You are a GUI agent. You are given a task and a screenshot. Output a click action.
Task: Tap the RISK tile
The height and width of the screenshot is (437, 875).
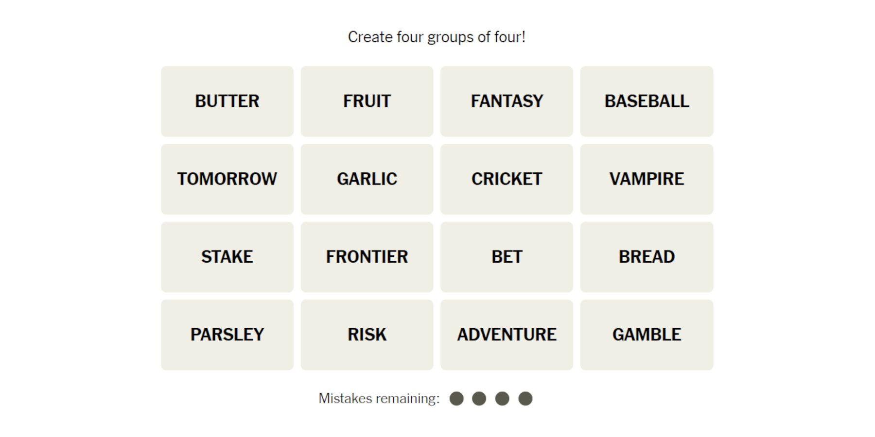click(x=367, y=335)
